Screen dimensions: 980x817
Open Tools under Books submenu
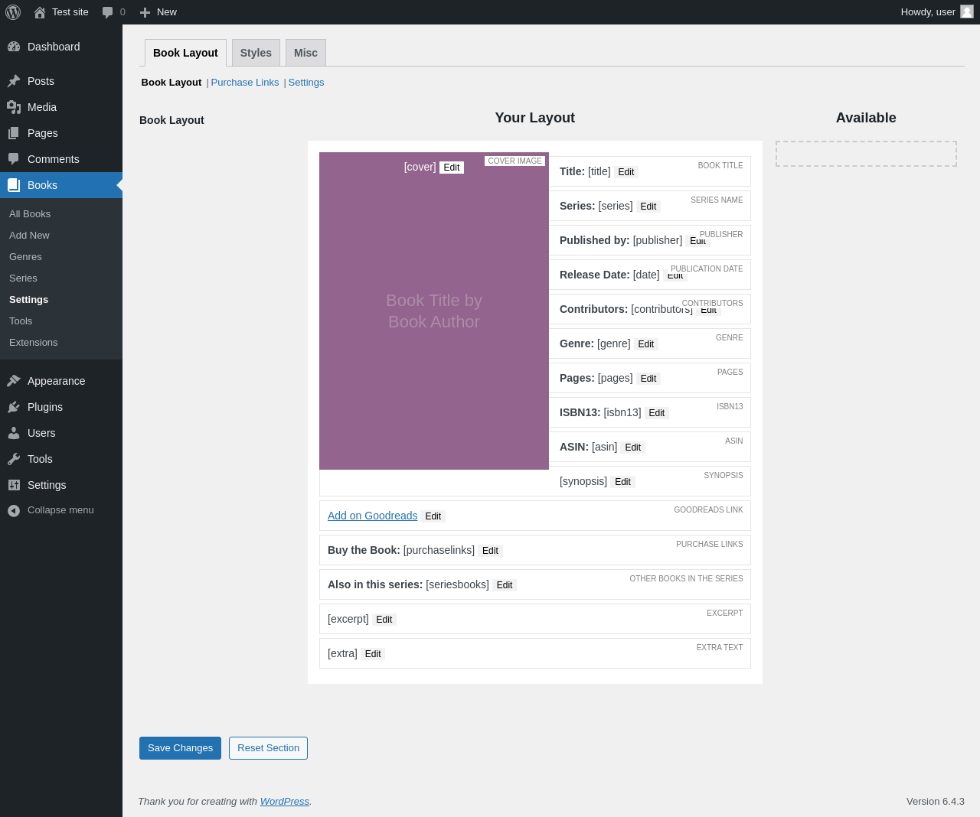coord(21,321)
